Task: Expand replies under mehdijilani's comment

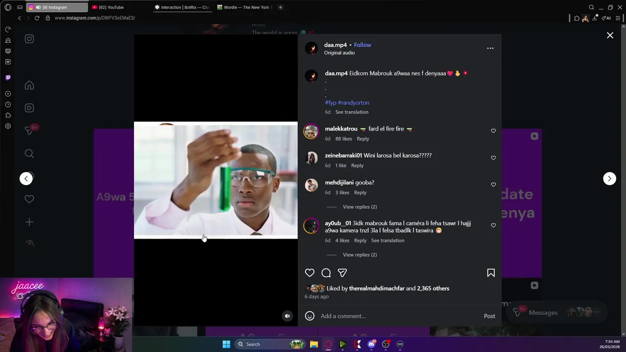Action: pyautogui.click(x=359, y=207)
